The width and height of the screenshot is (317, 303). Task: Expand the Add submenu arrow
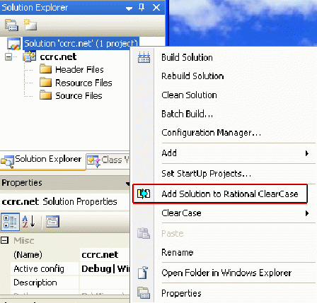tap(307, 153)
